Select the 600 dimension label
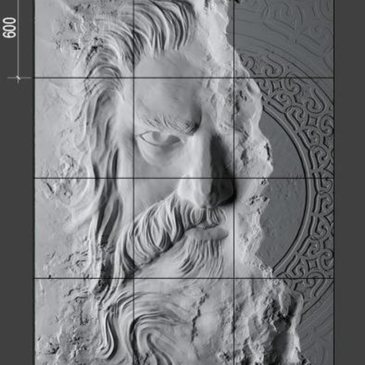Image resolution: width=365 pixels, height=365 pixels. 10,28
